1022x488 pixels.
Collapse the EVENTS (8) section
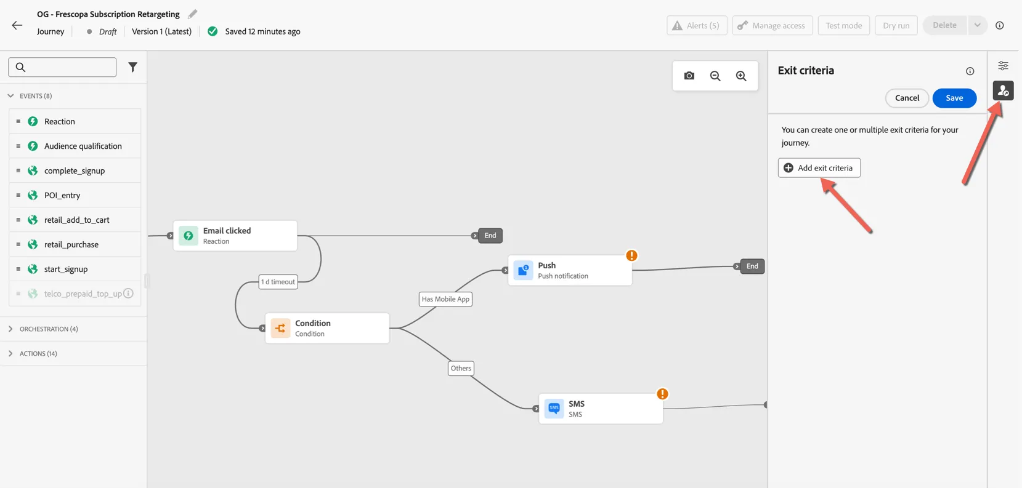(x=10, y=96)
